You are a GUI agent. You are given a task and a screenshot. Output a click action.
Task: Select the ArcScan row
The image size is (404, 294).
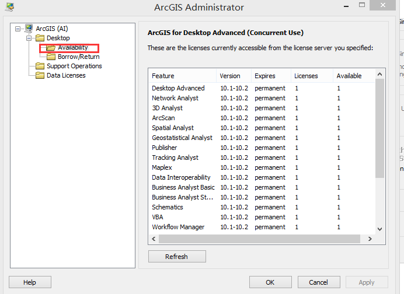click(x=262, y=118)
